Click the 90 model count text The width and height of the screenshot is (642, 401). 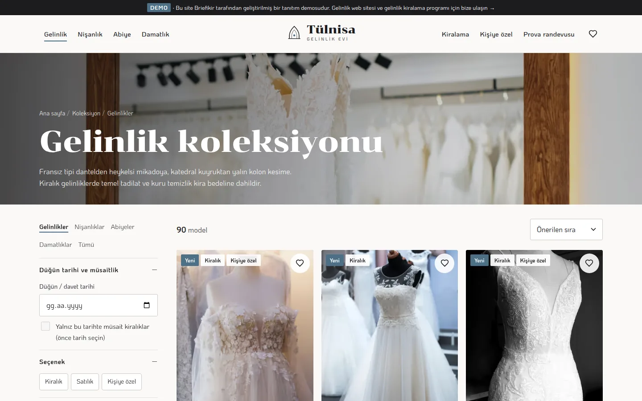192,230
